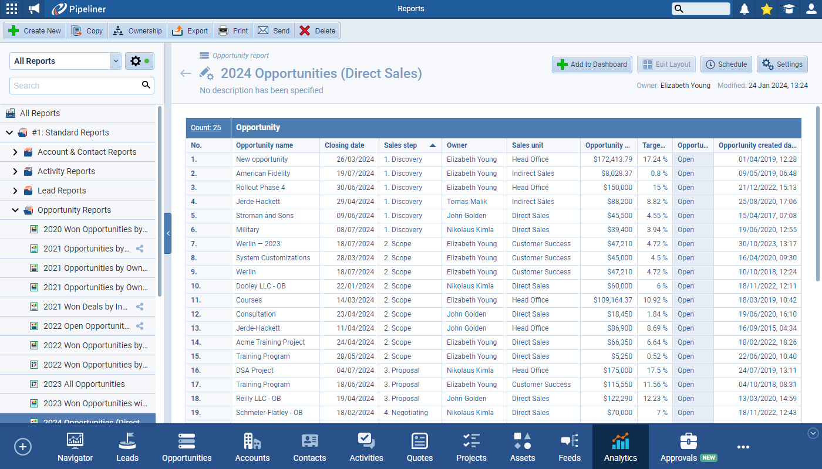Click the edit pencil beside report title
This screenshot has width=822, height=469.
[x=206, y=73]
